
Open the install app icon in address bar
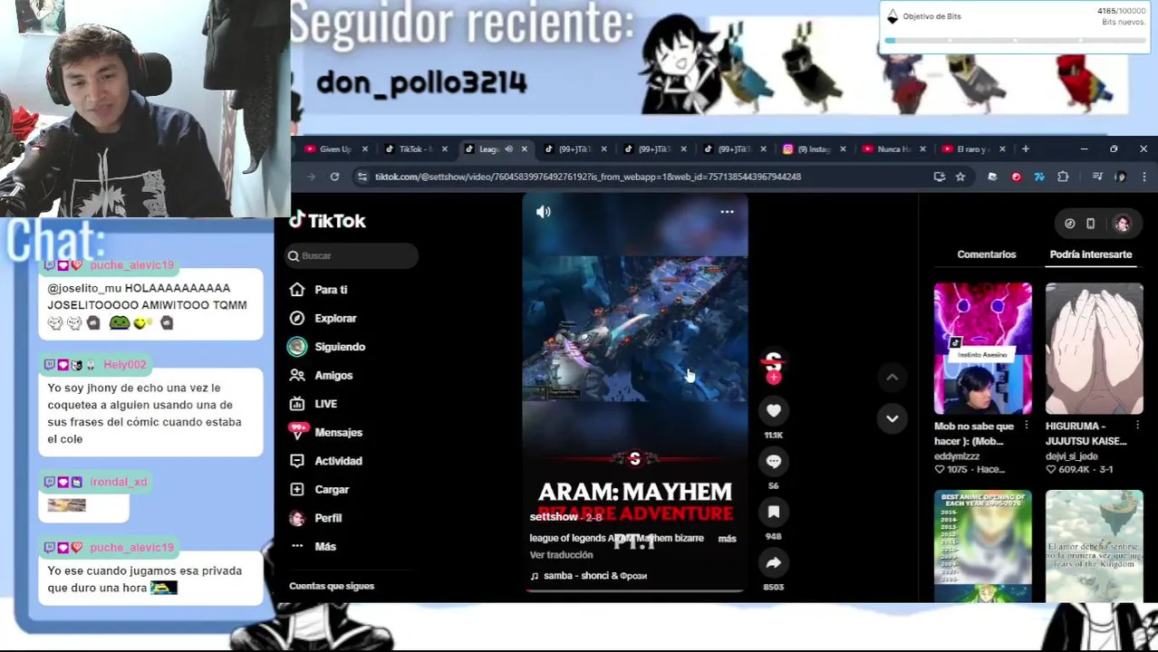click(940, 177)
